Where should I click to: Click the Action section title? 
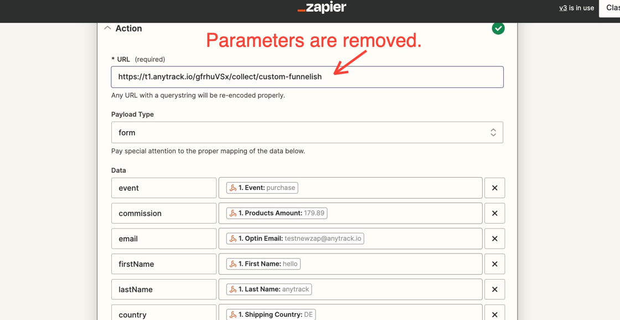[x=128, y=28]
